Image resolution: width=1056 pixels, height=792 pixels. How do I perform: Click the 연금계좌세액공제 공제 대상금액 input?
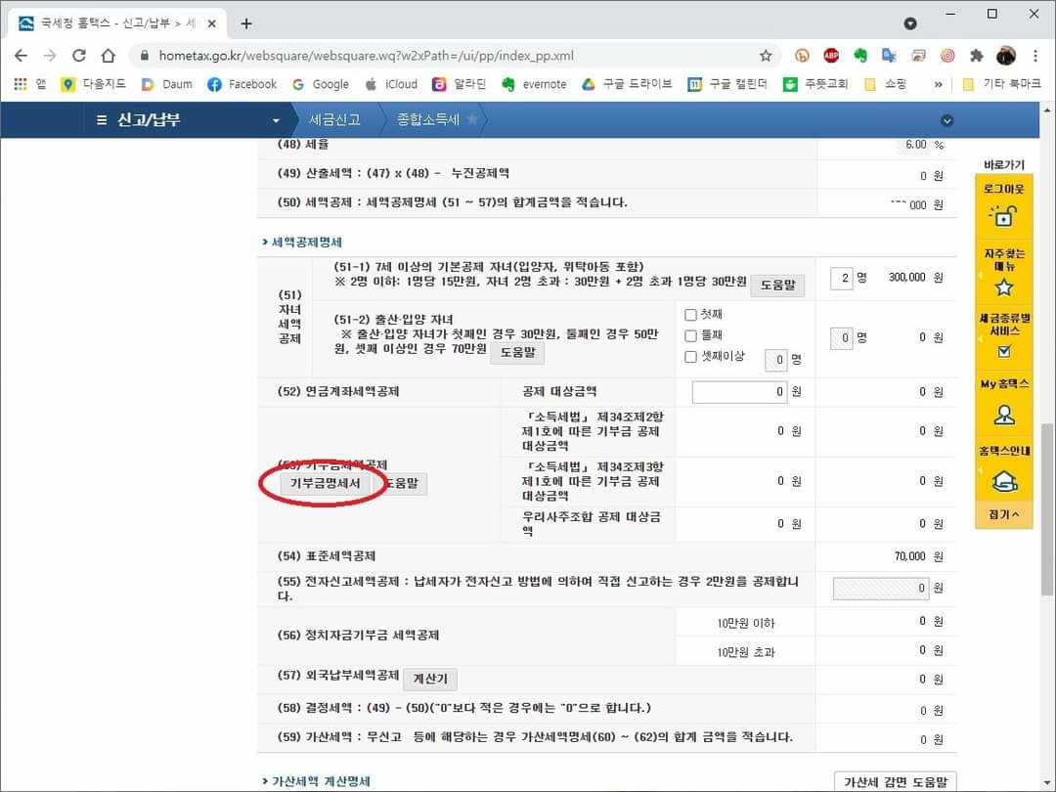pyautogui.click(x=739, y=392)
